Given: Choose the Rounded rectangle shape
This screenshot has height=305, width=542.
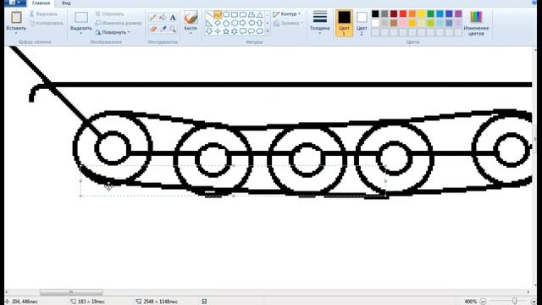Looking at the screenshot, I should [243, 15].
